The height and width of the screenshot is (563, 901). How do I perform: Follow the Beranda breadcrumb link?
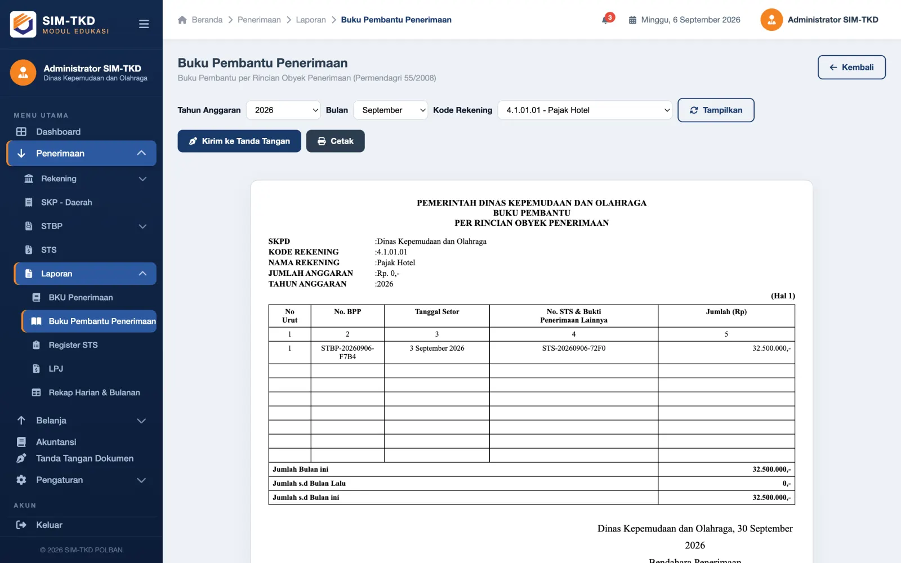207,20
